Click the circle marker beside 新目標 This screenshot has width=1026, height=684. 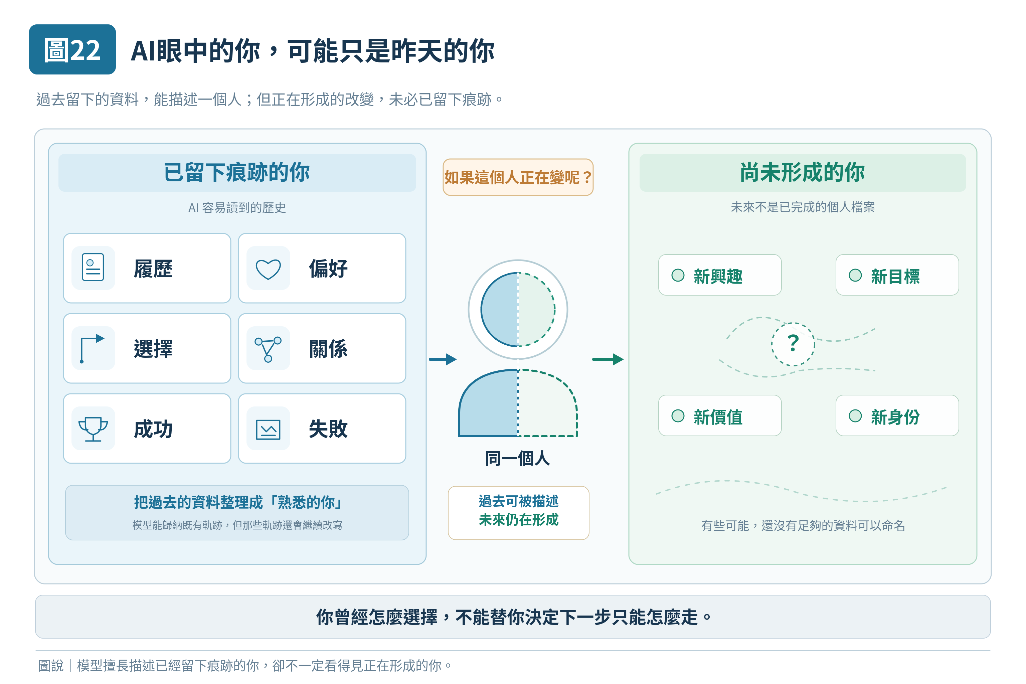855,275
